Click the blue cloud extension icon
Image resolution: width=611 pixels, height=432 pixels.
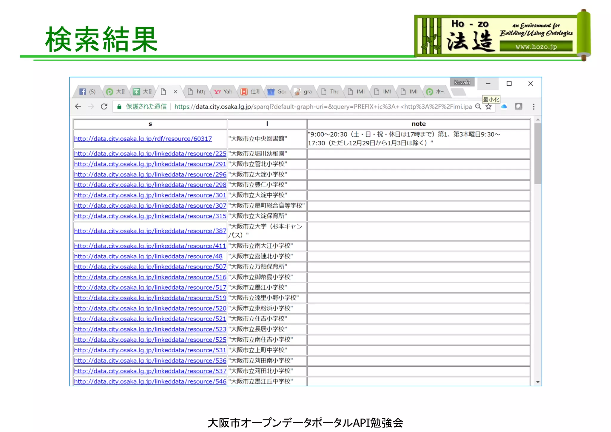click(x=504, y=107)
